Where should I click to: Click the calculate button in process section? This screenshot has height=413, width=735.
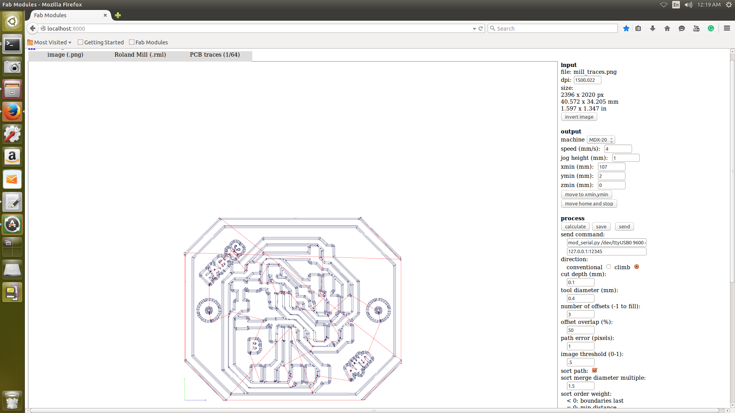pyautogui.click(x=575, y=226)
